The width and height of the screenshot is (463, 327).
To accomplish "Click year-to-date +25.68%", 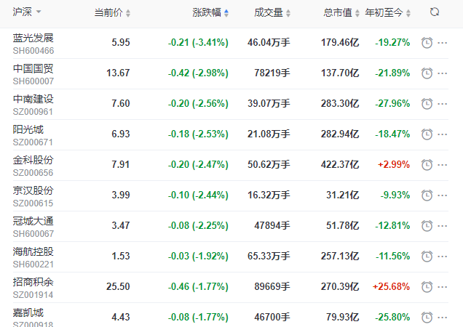I will (x=391, y=286).
